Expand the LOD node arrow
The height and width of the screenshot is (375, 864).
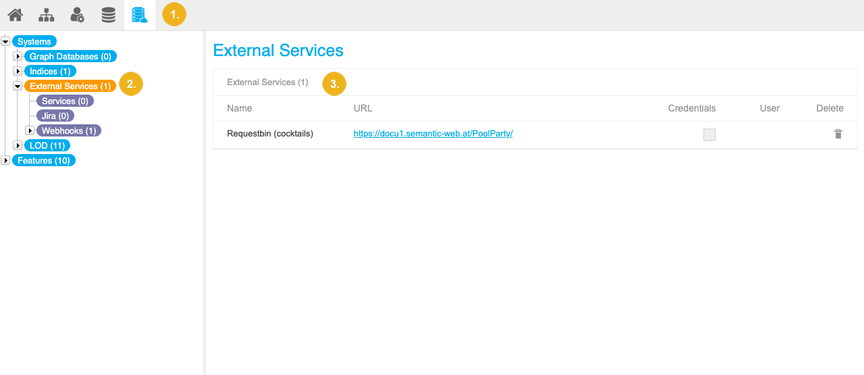tap(18, 145)
